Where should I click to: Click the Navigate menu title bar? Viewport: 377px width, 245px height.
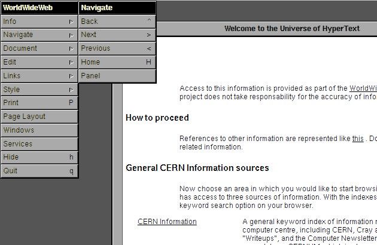coord(117,8)
